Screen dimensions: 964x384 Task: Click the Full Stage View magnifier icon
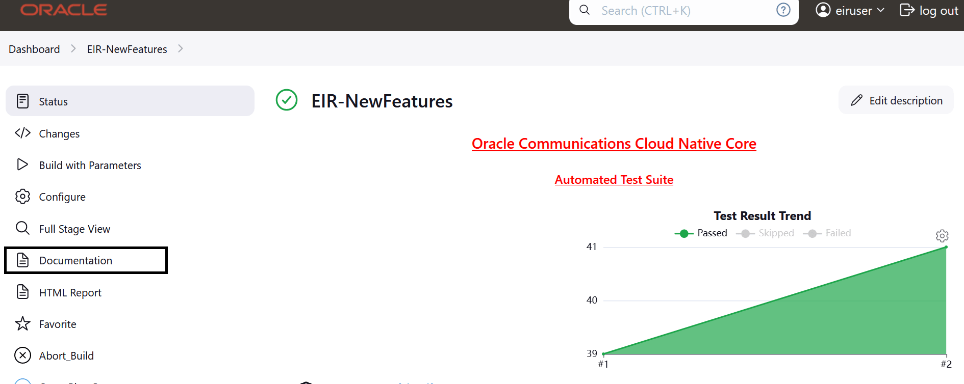coord(22,228)
